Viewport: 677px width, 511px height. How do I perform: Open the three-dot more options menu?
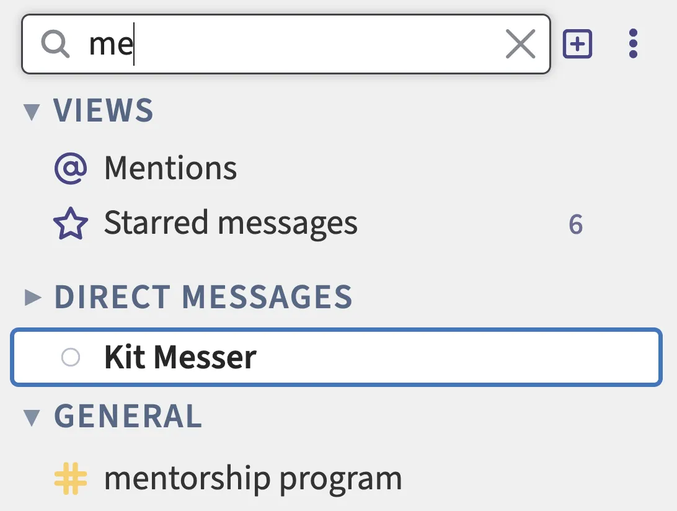(x=632, y=44)
